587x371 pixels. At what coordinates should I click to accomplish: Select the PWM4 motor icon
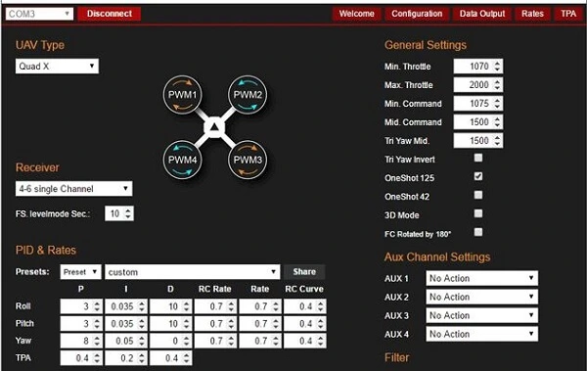(182, 160)
